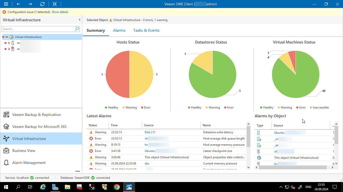Viewport: 343px width, 192px height.
Task: Click the red Error slice in Hosts Status
Action: coord(118,74)
